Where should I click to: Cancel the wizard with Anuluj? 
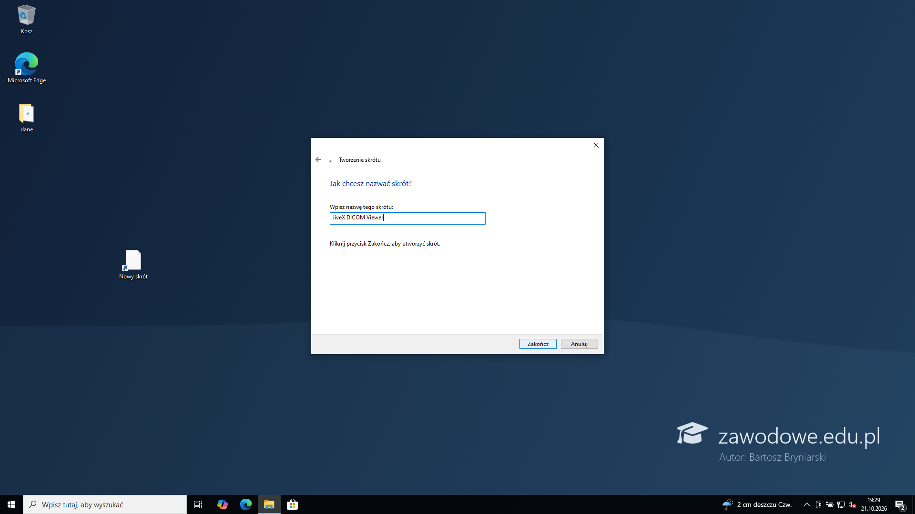[x=579, y=344]
